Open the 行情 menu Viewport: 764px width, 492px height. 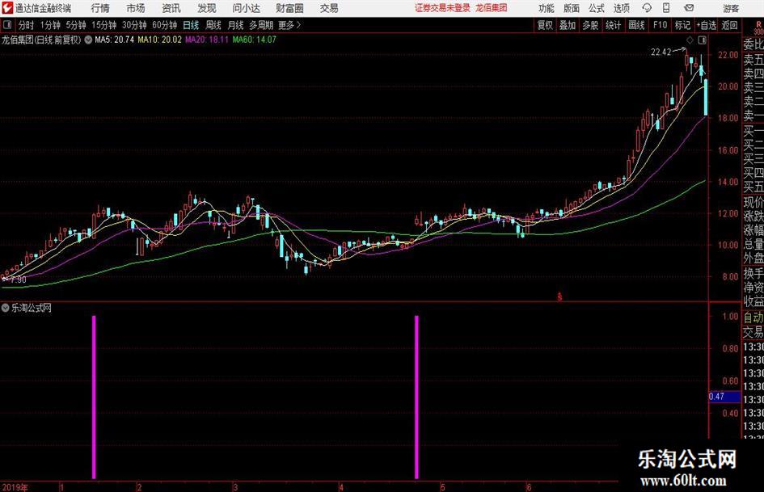click(100, 8)
